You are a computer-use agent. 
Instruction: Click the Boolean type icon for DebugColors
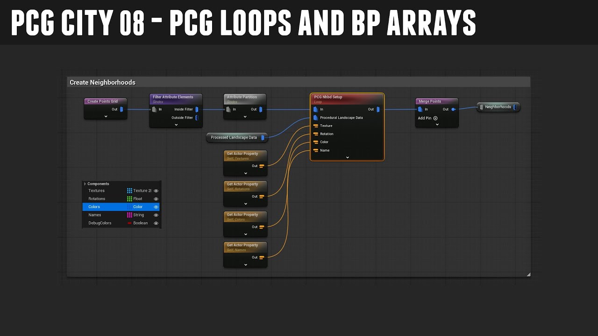coord(129,223)
